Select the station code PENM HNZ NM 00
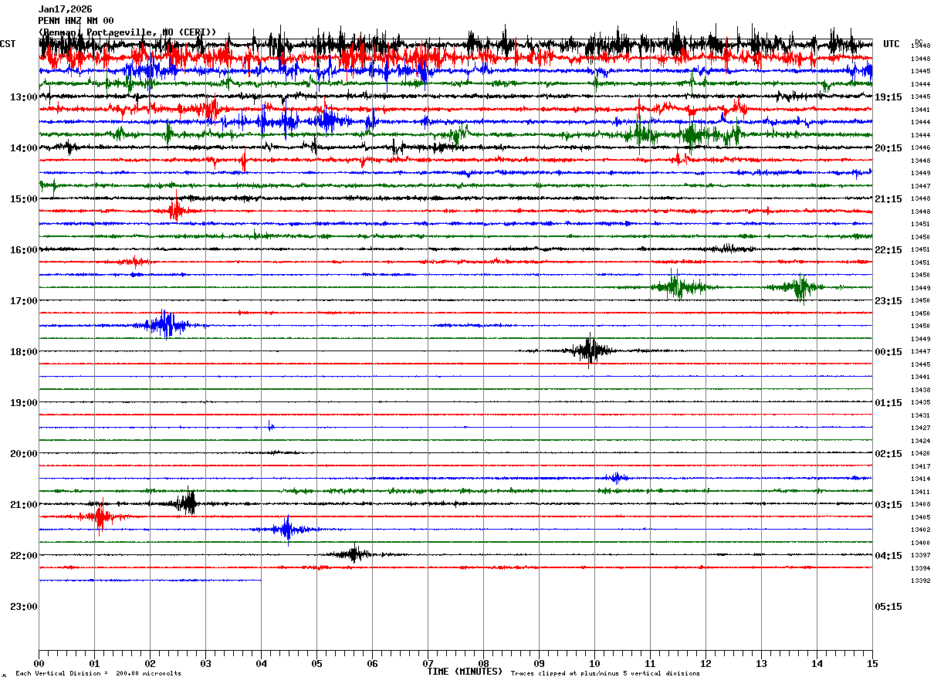934x684 pixels. (x=76, y=21)
